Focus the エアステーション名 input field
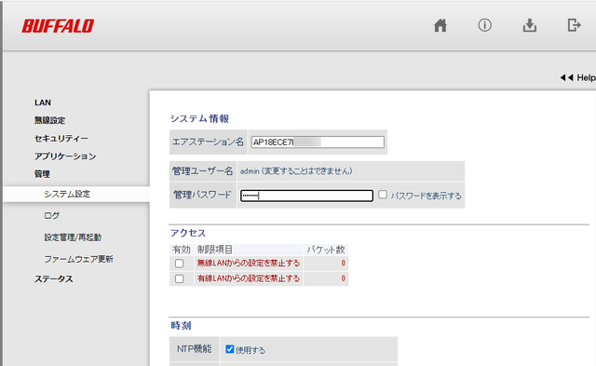The width and height of the screenshot is (596, 366). (x=318, y=142)
